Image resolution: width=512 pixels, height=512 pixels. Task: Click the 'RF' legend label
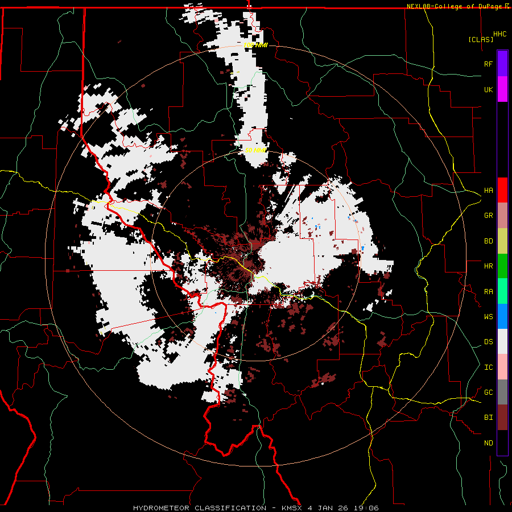(x=488, y=64)
